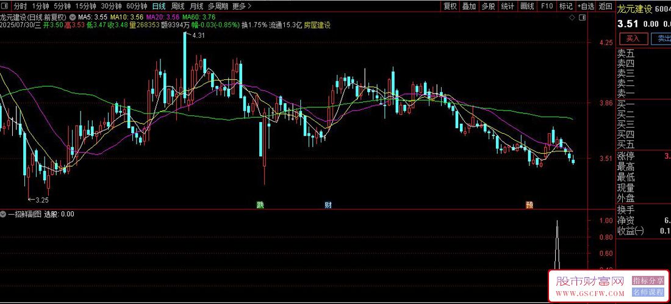Click the 选股: 0.00 indicator value
671x304 pixels.
[x=59, y=214]
